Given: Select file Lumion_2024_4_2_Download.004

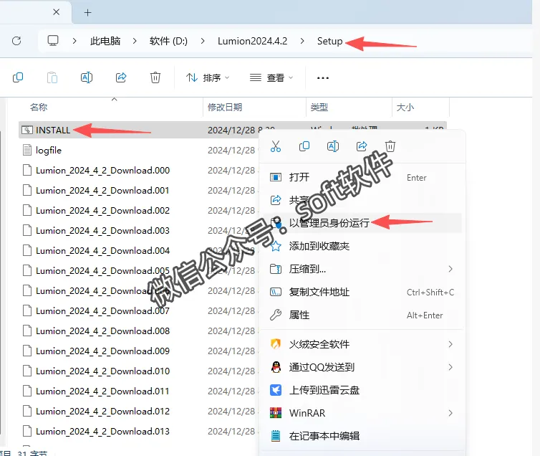Looking at the screenshot, I should point(102,250).
